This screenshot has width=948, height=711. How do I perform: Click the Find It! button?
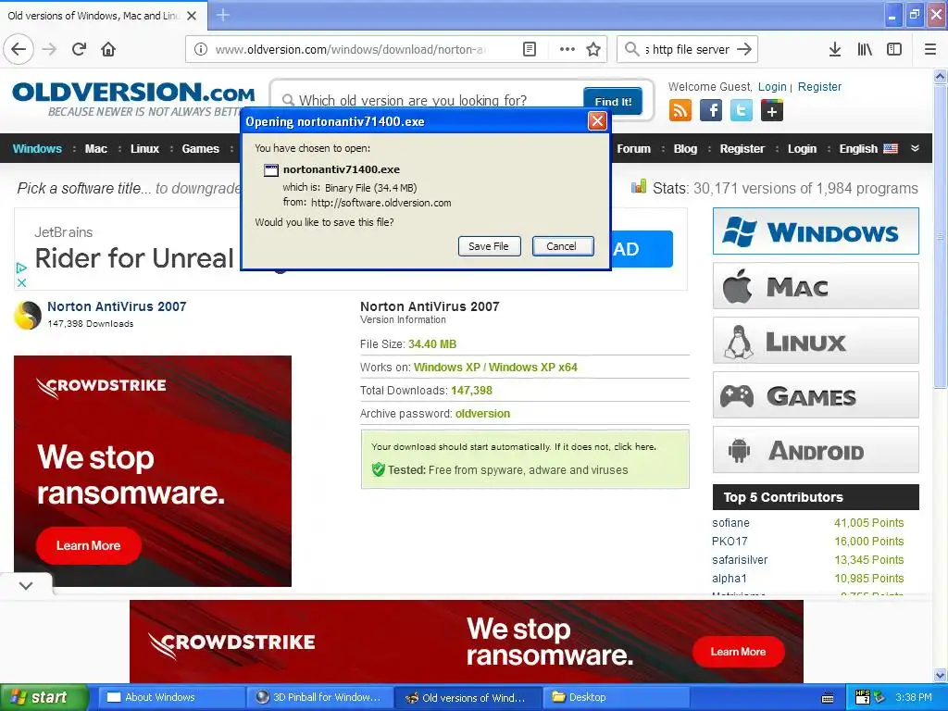(x=613, y=102)
